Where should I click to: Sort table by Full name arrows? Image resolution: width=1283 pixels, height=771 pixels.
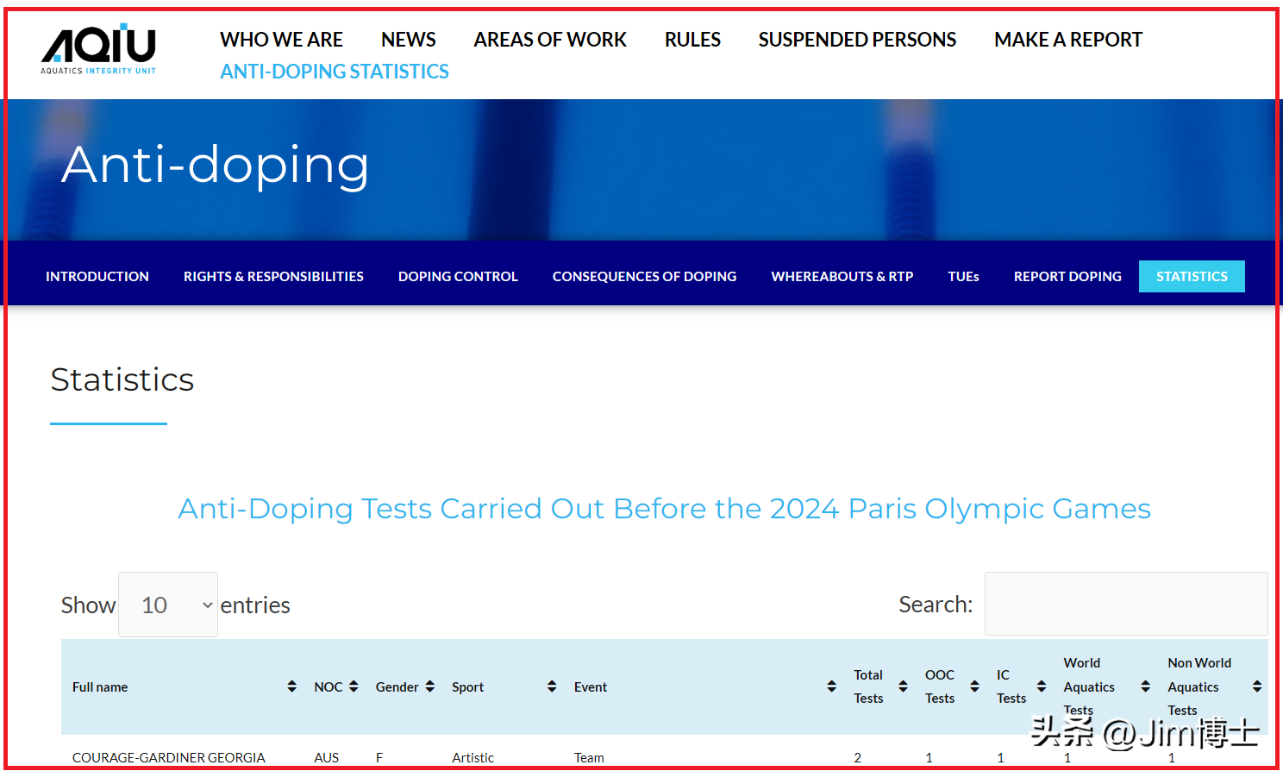(291, 686)
